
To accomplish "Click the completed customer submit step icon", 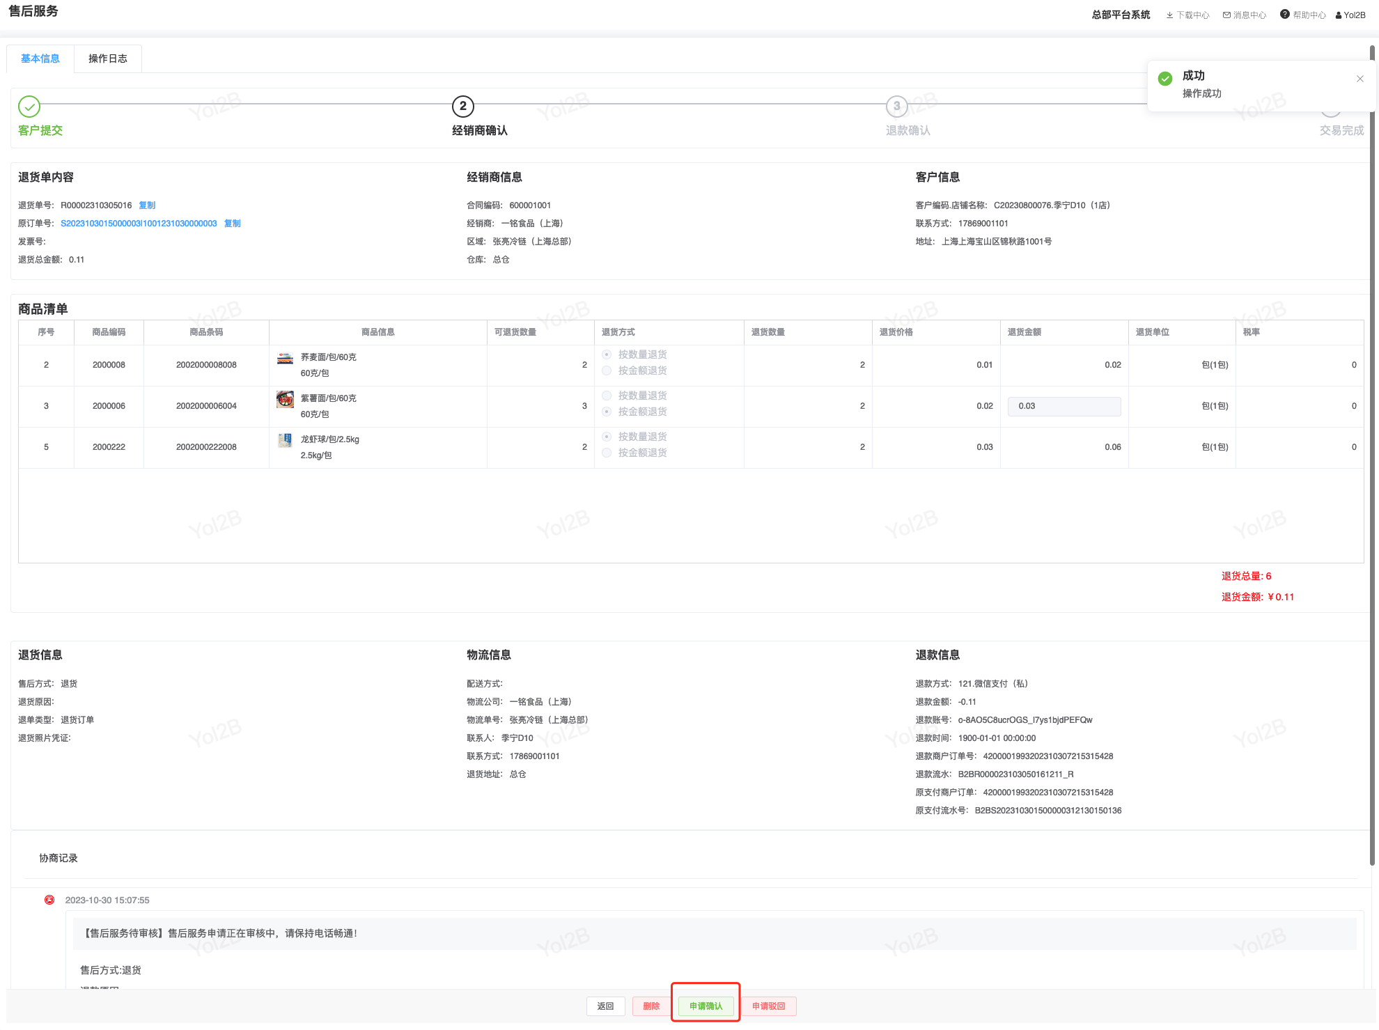I will click(x=29, y=107).
